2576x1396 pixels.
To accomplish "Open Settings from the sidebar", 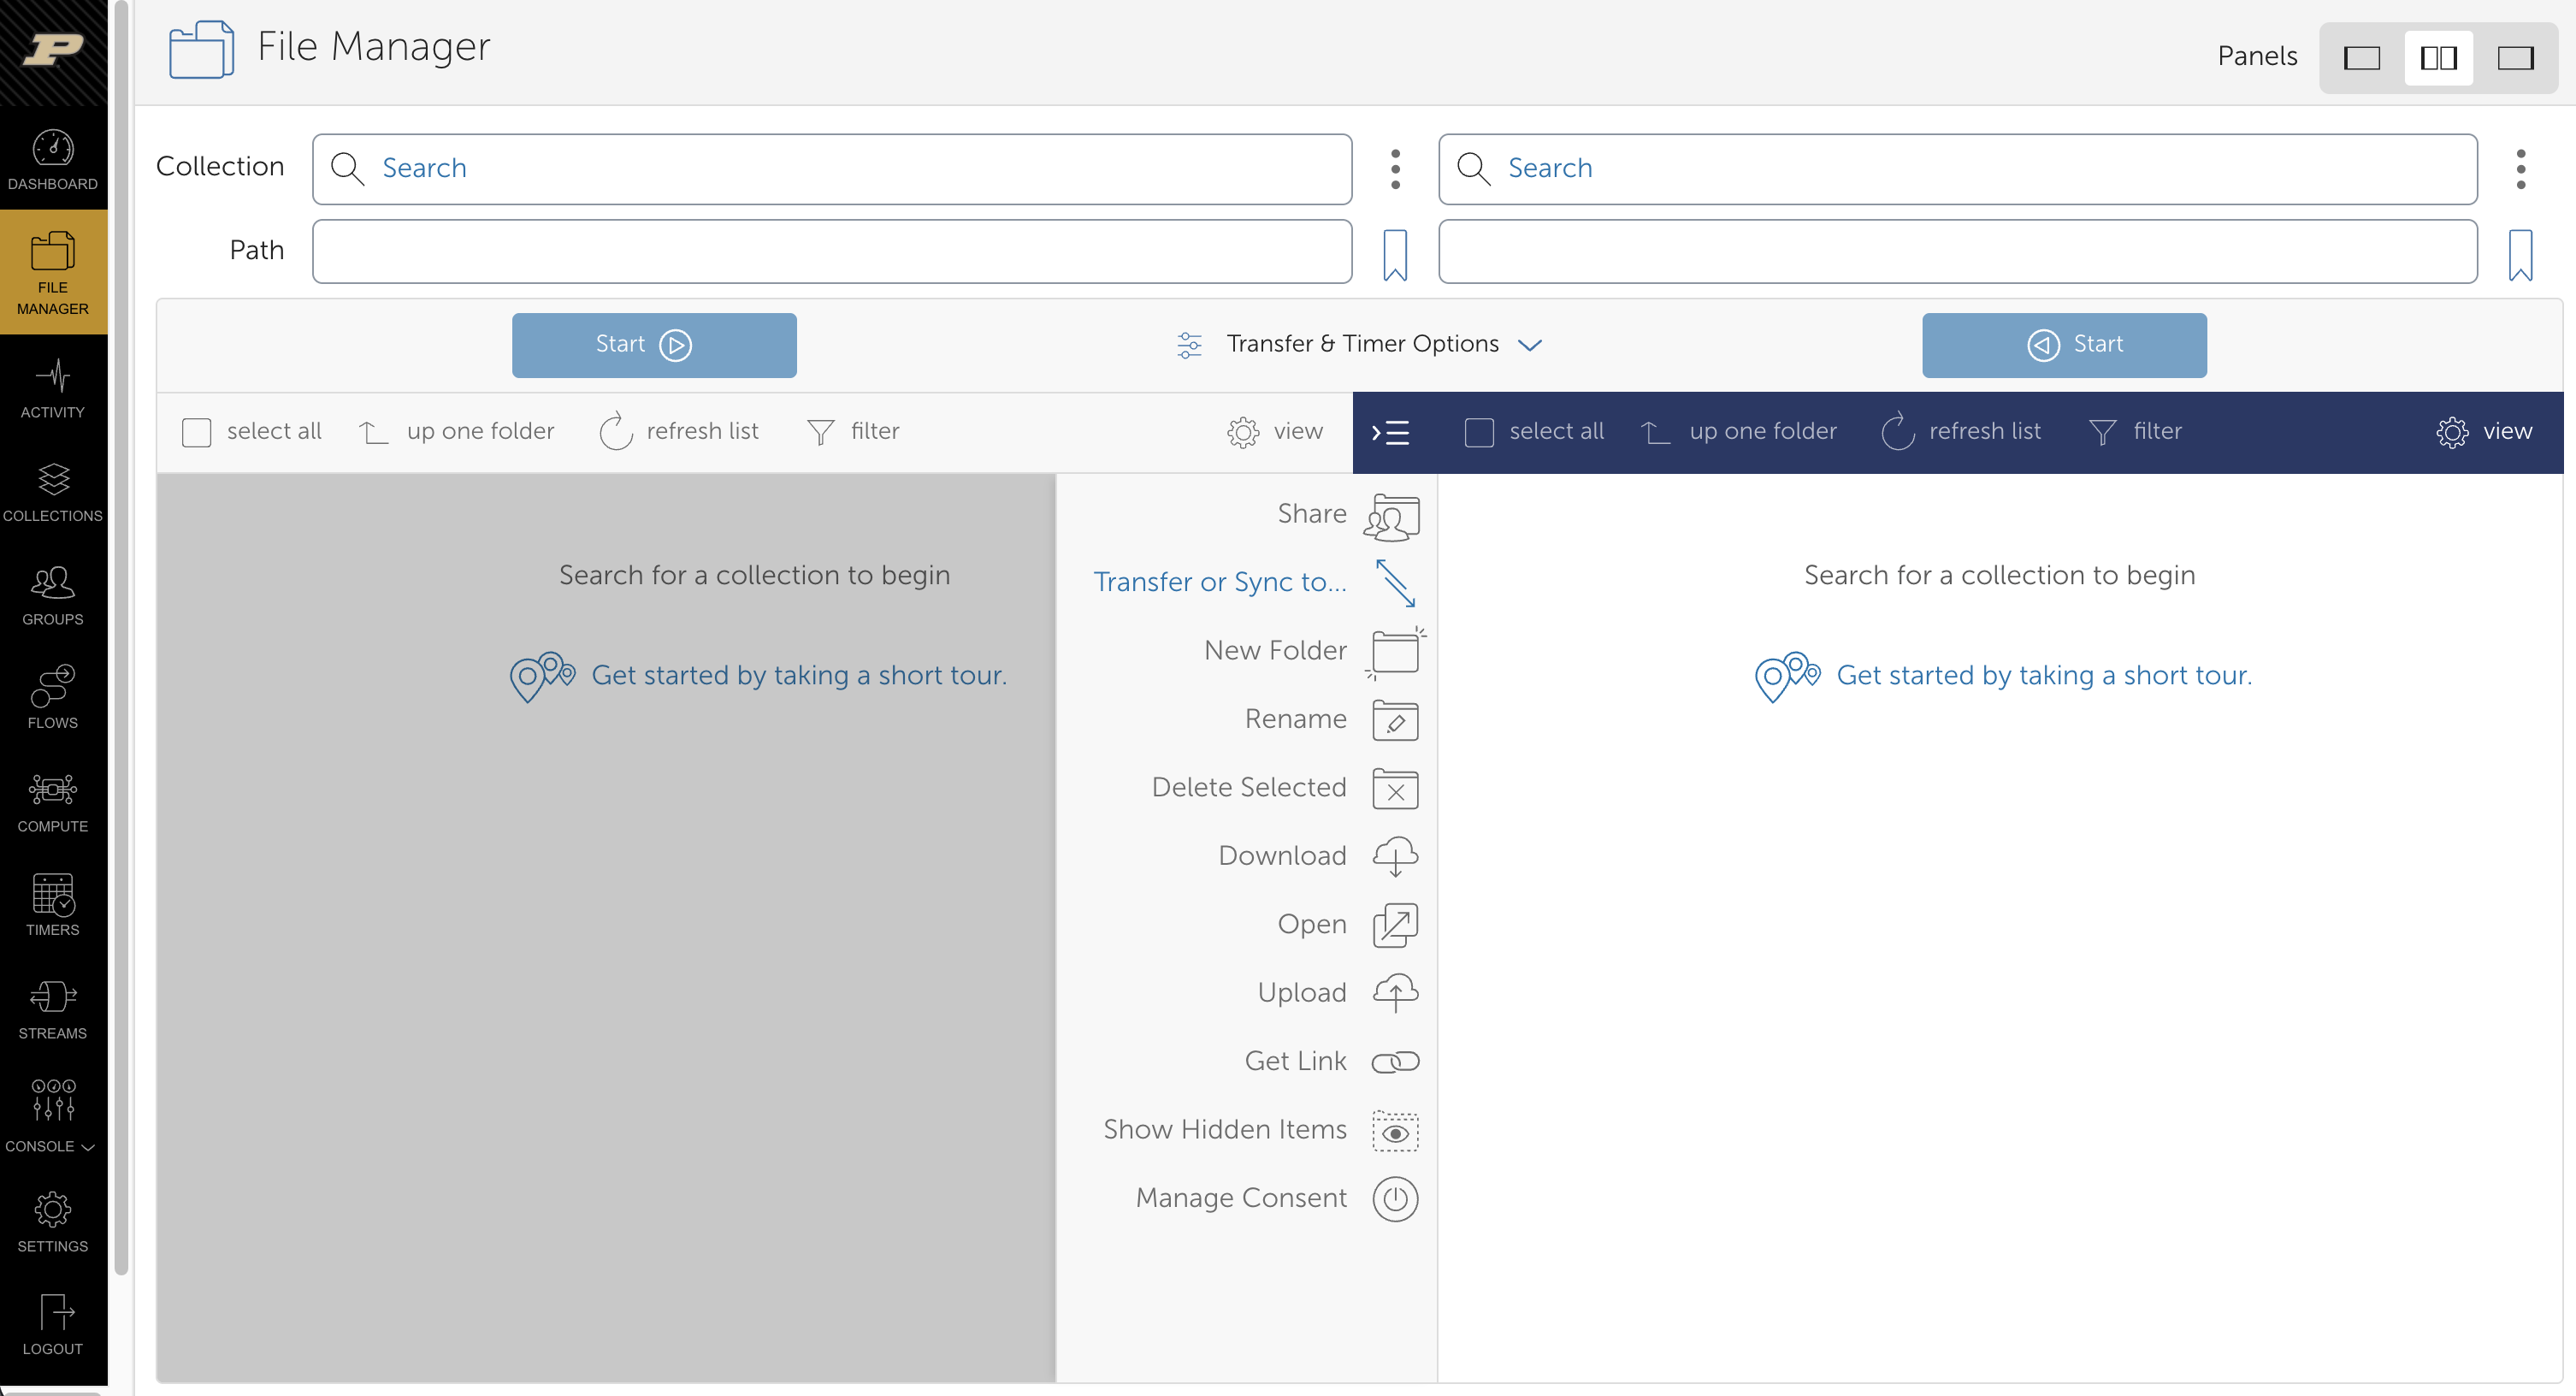I will [x=53, y=1222].
